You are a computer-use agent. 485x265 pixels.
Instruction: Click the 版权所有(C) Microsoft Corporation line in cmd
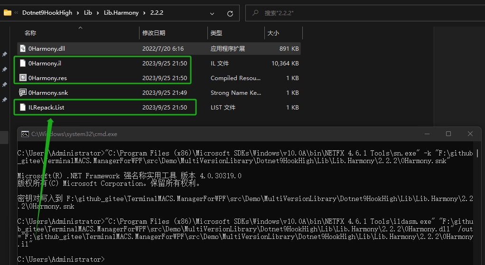click(x=109, y=183)
